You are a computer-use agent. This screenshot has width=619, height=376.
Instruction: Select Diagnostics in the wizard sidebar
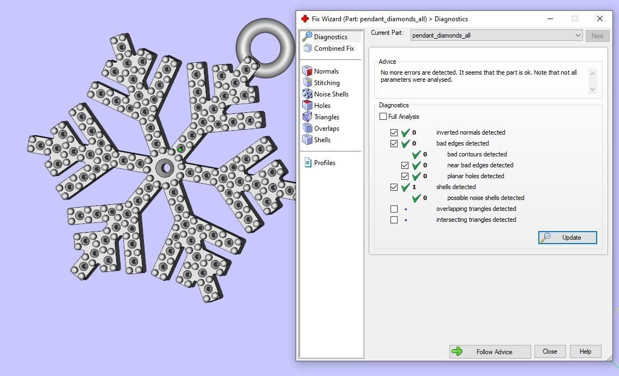pyautogui.click(x=331, y=37)
